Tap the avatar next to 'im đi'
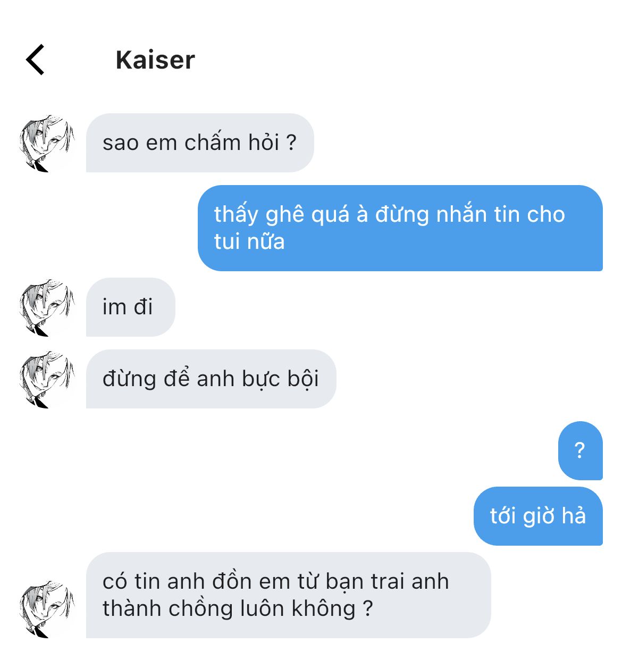This screenshot has height=668, width=622. click(47, 307)
